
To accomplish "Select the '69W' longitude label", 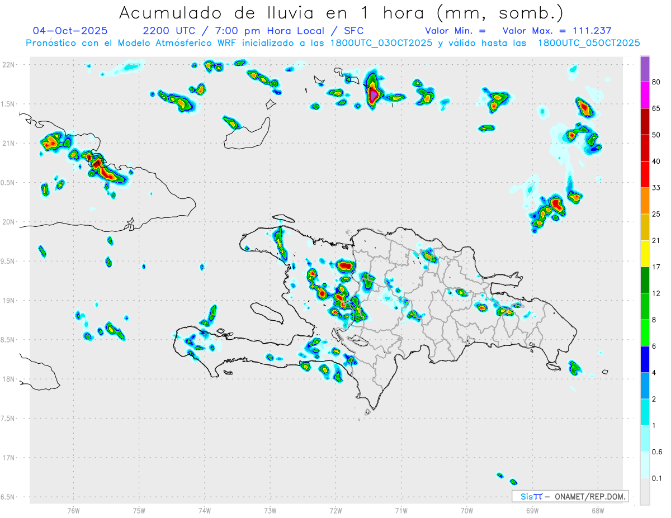I will click(532, 510).
